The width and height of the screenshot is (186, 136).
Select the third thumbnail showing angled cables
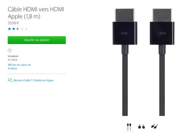pos(154,126)
